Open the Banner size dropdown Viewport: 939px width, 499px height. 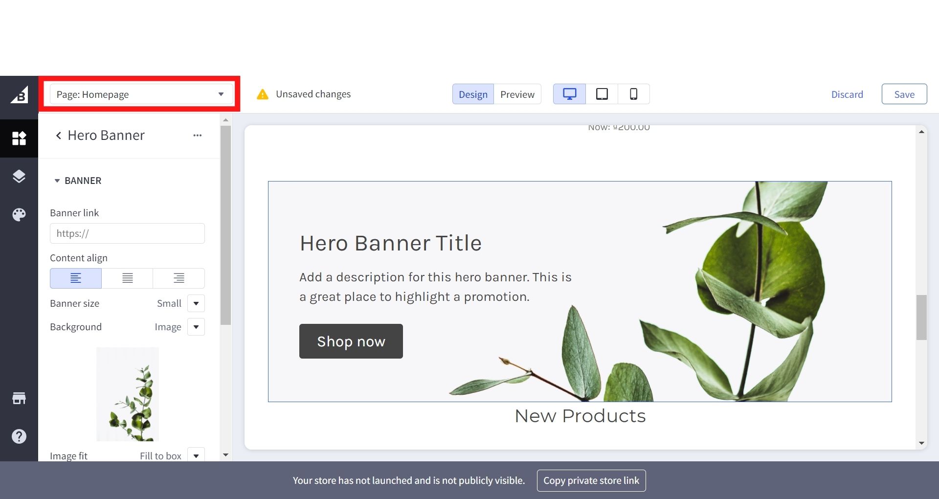[196, 303]
